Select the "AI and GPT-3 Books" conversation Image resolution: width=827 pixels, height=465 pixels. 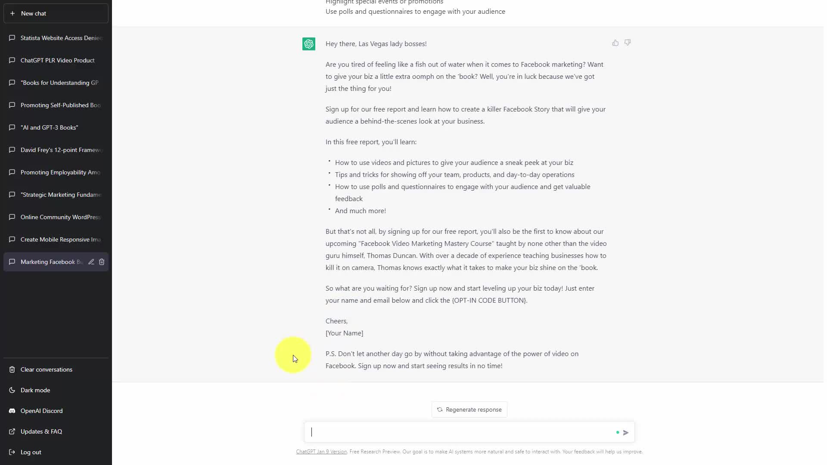50,127
